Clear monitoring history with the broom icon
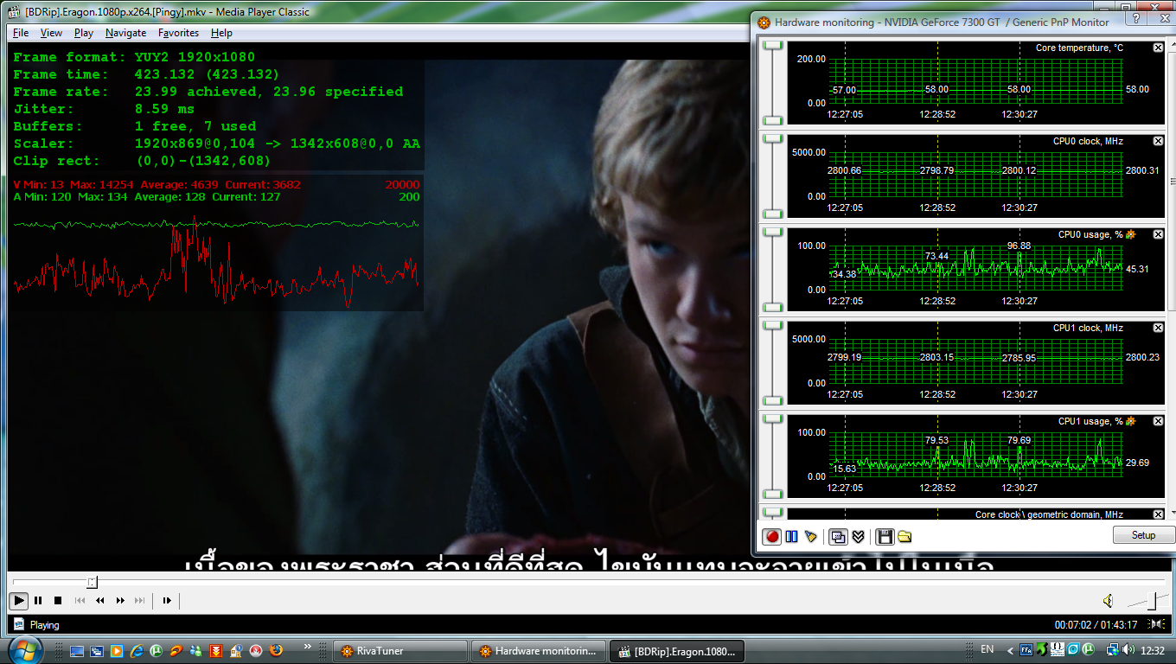This screenshot has height=664, width=1176. (810, 537)
